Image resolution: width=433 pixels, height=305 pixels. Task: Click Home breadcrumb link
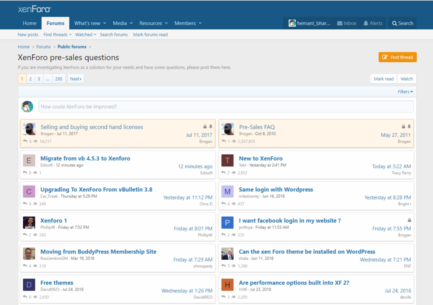click(23, 47)
